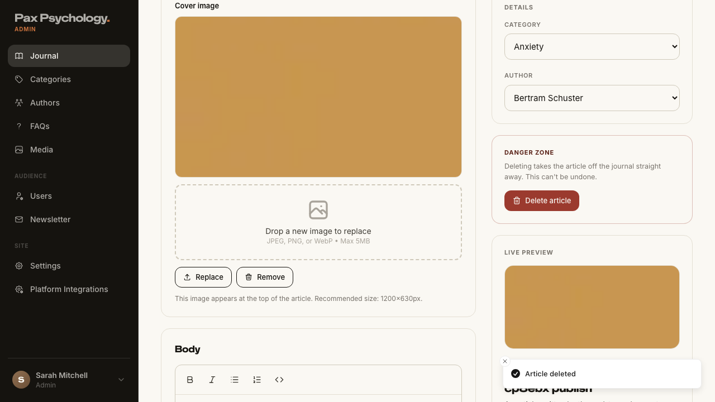This screenshot has width=715, height=402.
Task: Click the Cover image label
Action: 197,6
